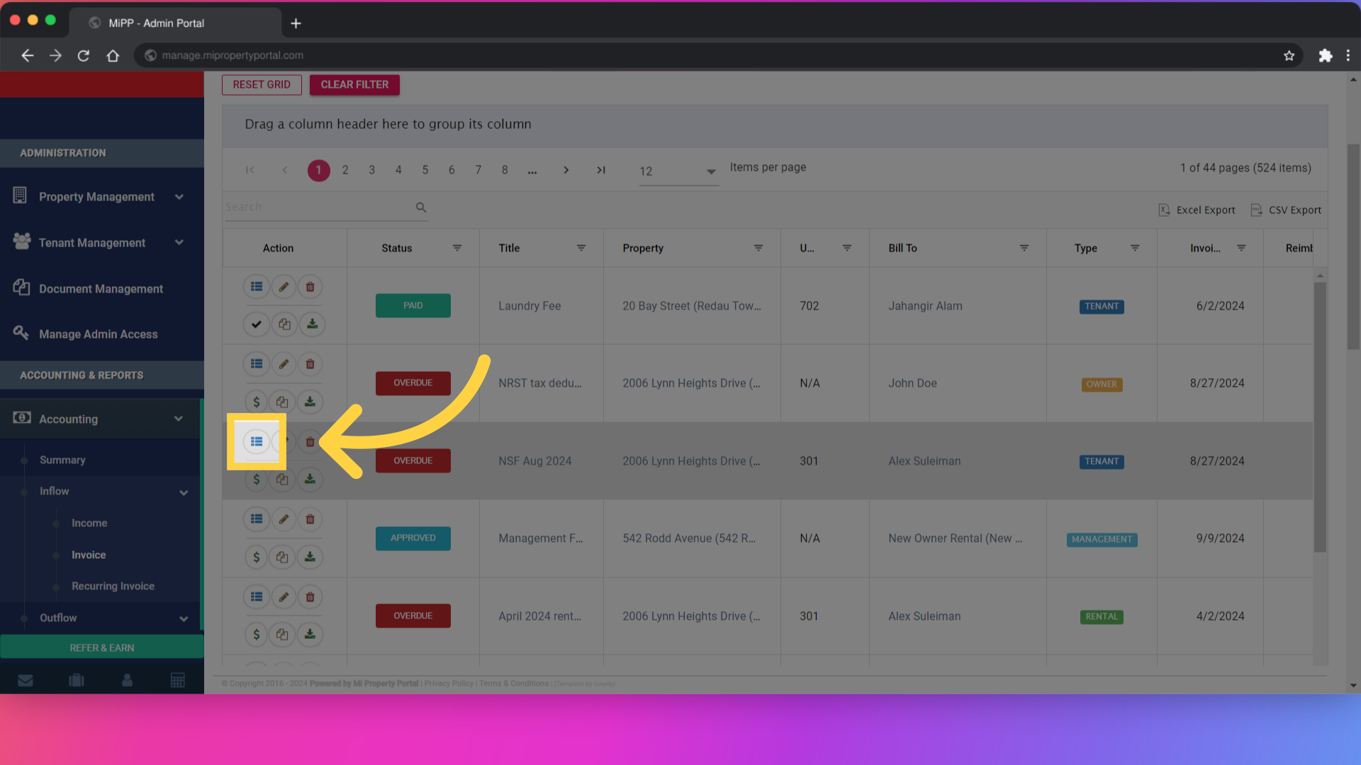Click the CLEAR FILTER button
The image size is (1361, 765).
pos(354,84)
